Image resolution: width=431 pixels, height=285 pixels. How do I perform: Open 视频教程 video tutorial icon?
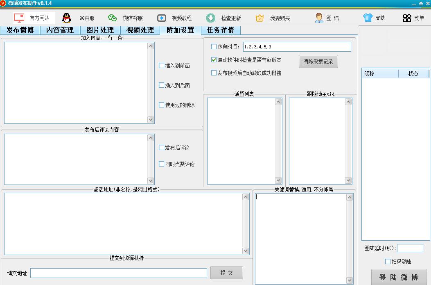[x=162, y=18]
